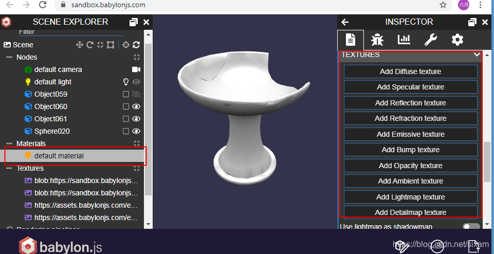
Task: Click Add Refraction texture button
Action: (x=411, y=118)
